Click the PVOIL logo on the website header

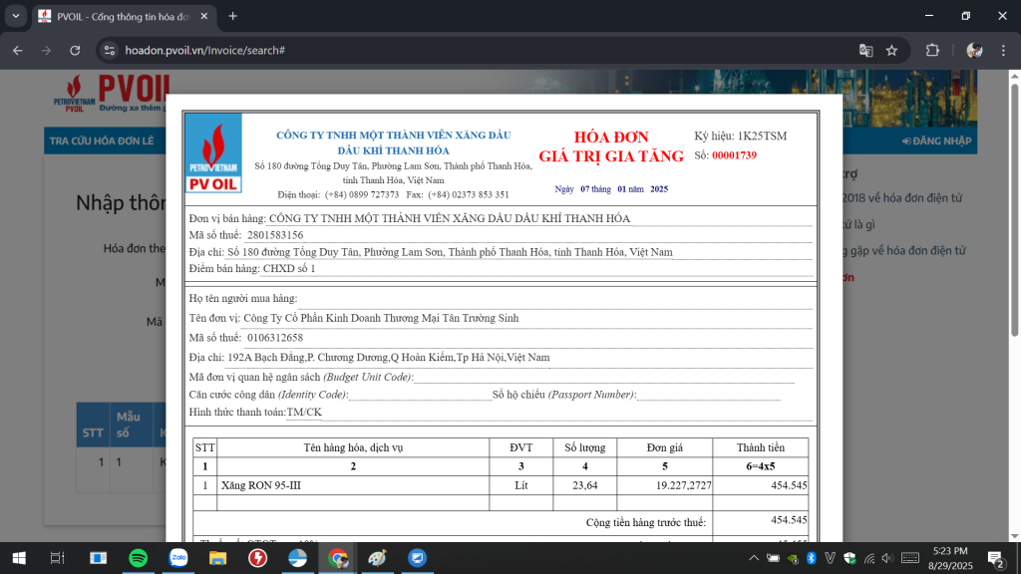coord(112,94)
